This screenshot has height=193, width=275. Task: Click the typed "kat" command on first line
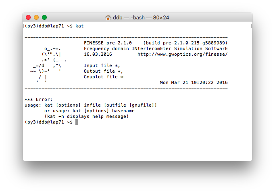pos(80,26)
